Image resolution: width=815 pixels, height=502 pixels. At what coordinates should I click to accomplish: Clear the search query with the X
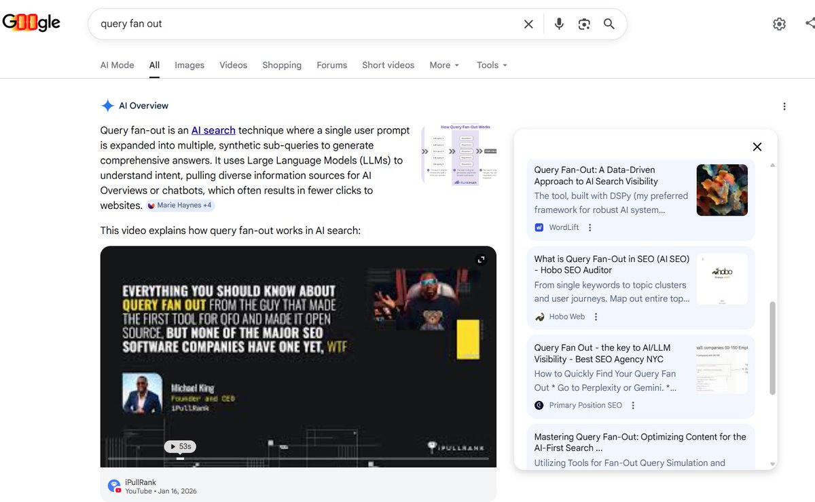tap(528, 24)
